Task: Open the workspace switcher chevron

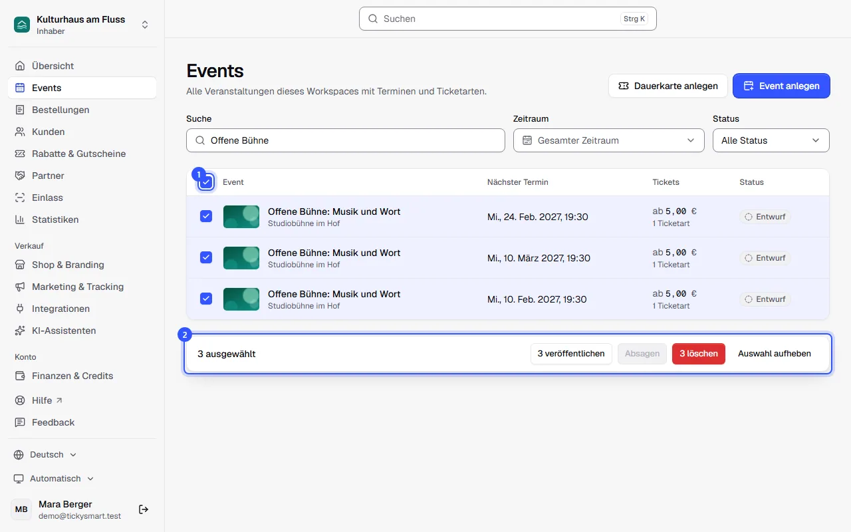Action: [145, 25]
